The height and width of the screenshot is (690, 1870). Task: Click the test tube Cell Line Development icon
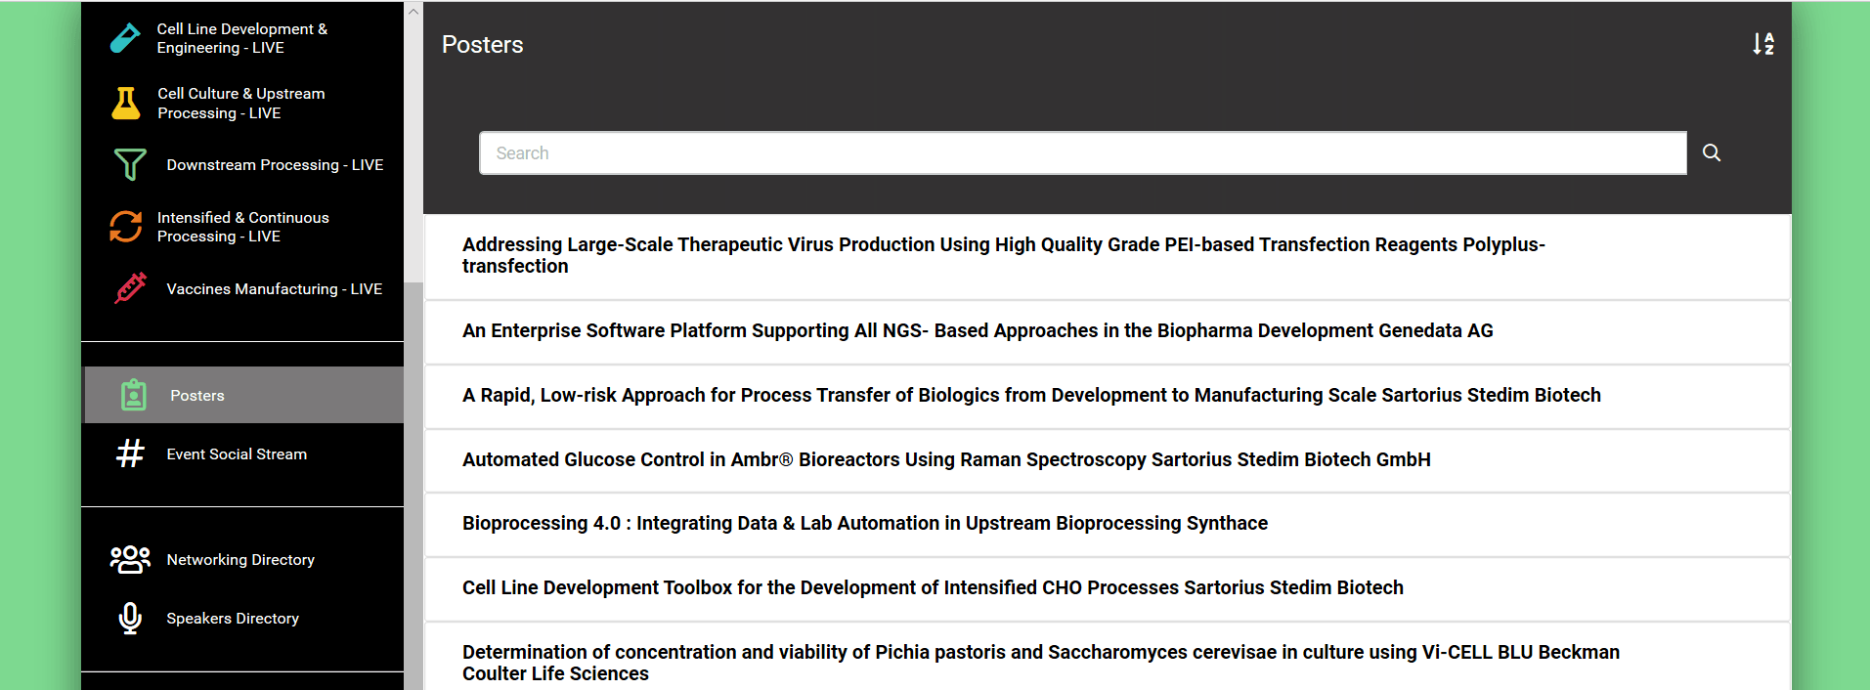pos(126,38)
